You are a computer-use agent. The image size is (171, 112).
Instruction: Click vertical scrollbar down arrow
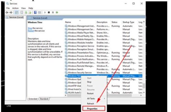144,92
